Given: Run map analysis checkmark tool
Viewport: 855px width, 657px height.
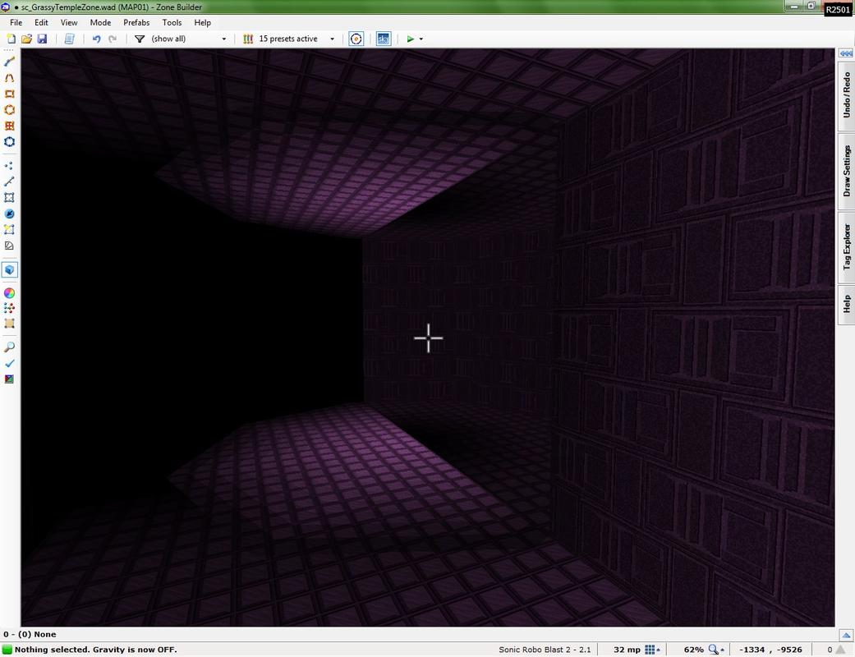Looking at the screenshot, I should pyautogui.click(x=9, y=363).
